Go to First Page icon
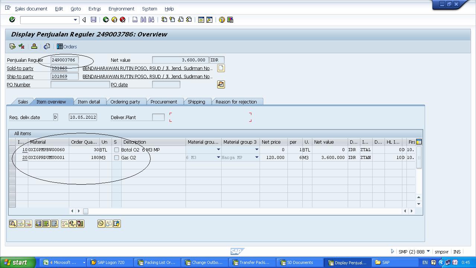This screenshot has height=268, width=476. (164, 20)
